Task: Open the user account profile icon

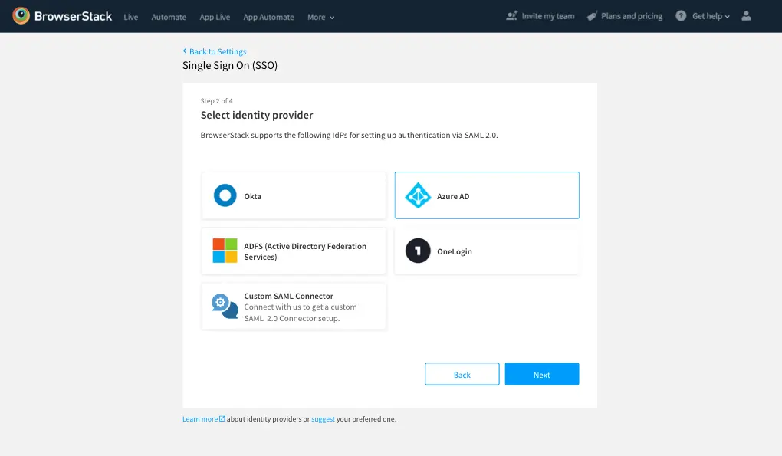Action: pos(747,16)
